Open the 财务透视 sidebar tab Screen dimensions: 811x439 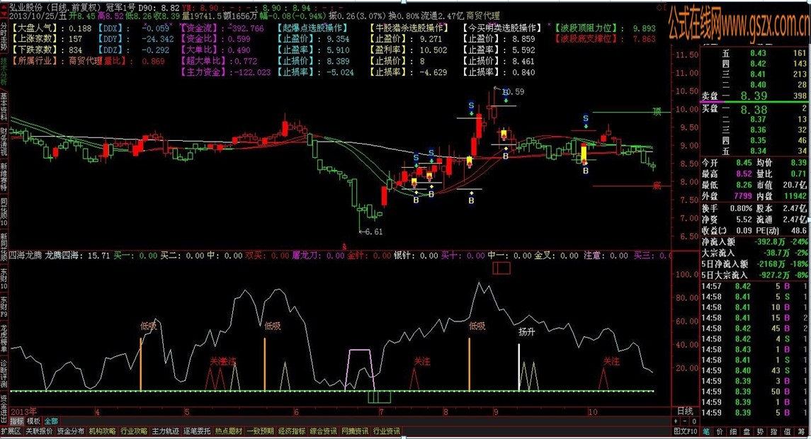(x=4, y=141)
